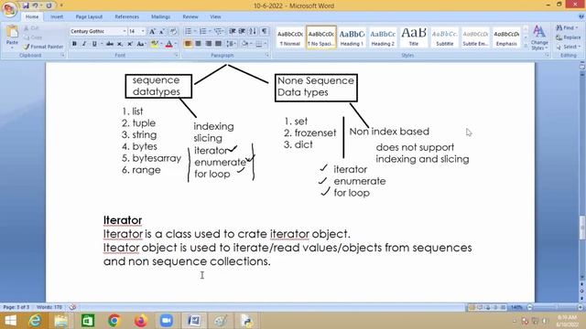Apply the Emphasis style
This screenshot has width=586, height=329.
506,37
